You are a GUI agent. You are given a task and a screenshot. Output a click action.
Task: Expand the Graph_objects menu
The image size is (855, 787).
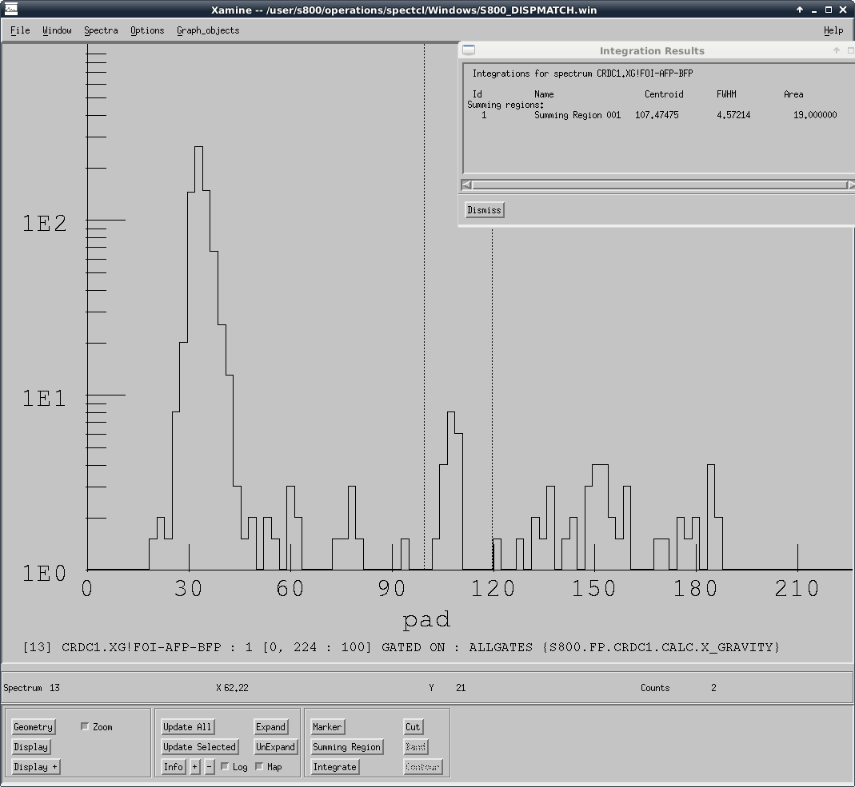[208, 30]
